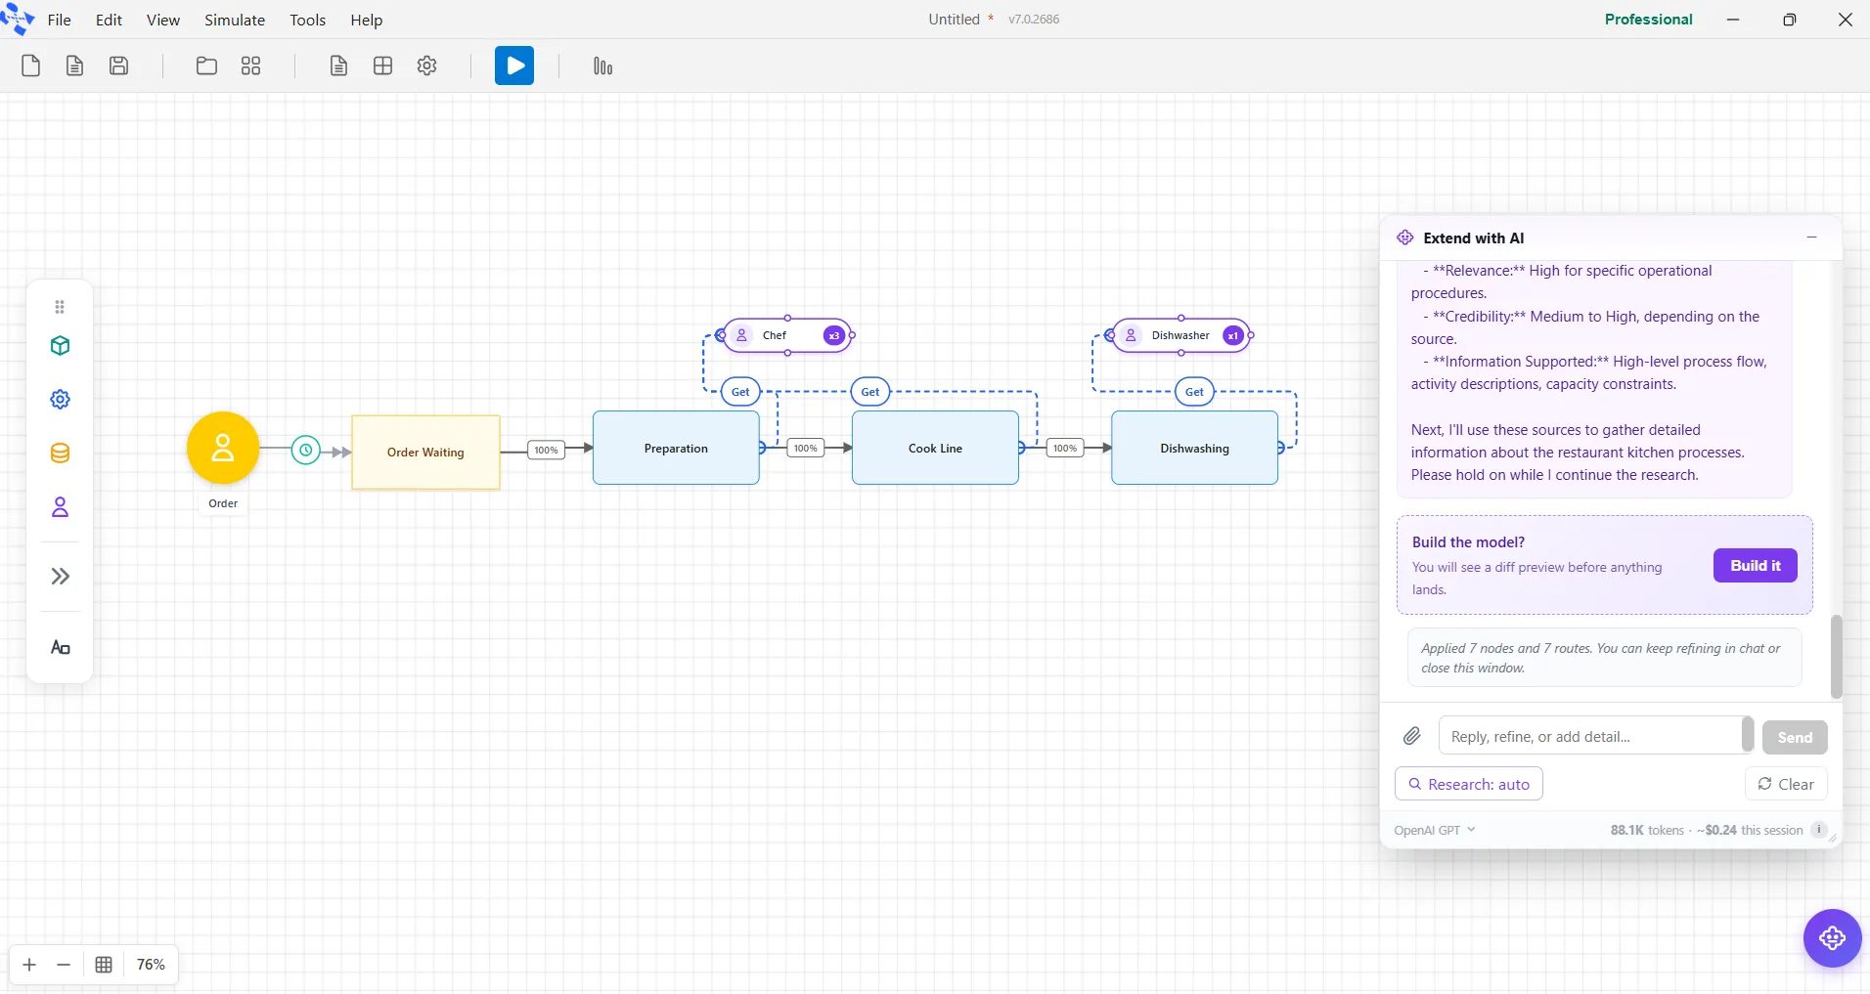Open the Help menu
The image size is (1870, 994).
click(x=367, y=20)
